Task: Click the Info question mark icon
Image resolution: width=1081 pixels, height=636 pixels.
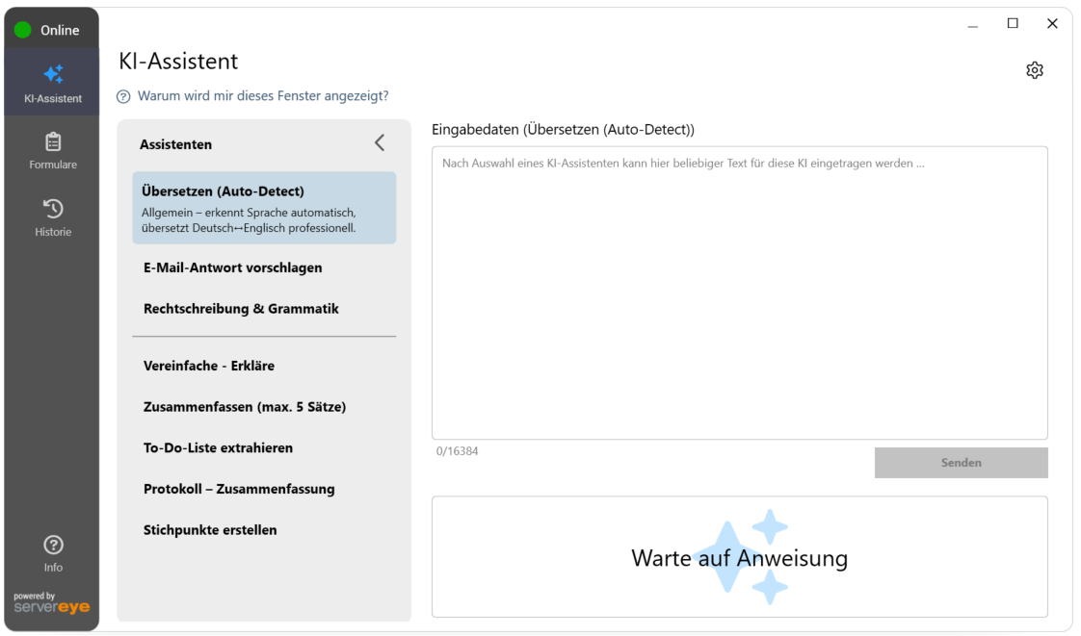Action: [53, 545]
